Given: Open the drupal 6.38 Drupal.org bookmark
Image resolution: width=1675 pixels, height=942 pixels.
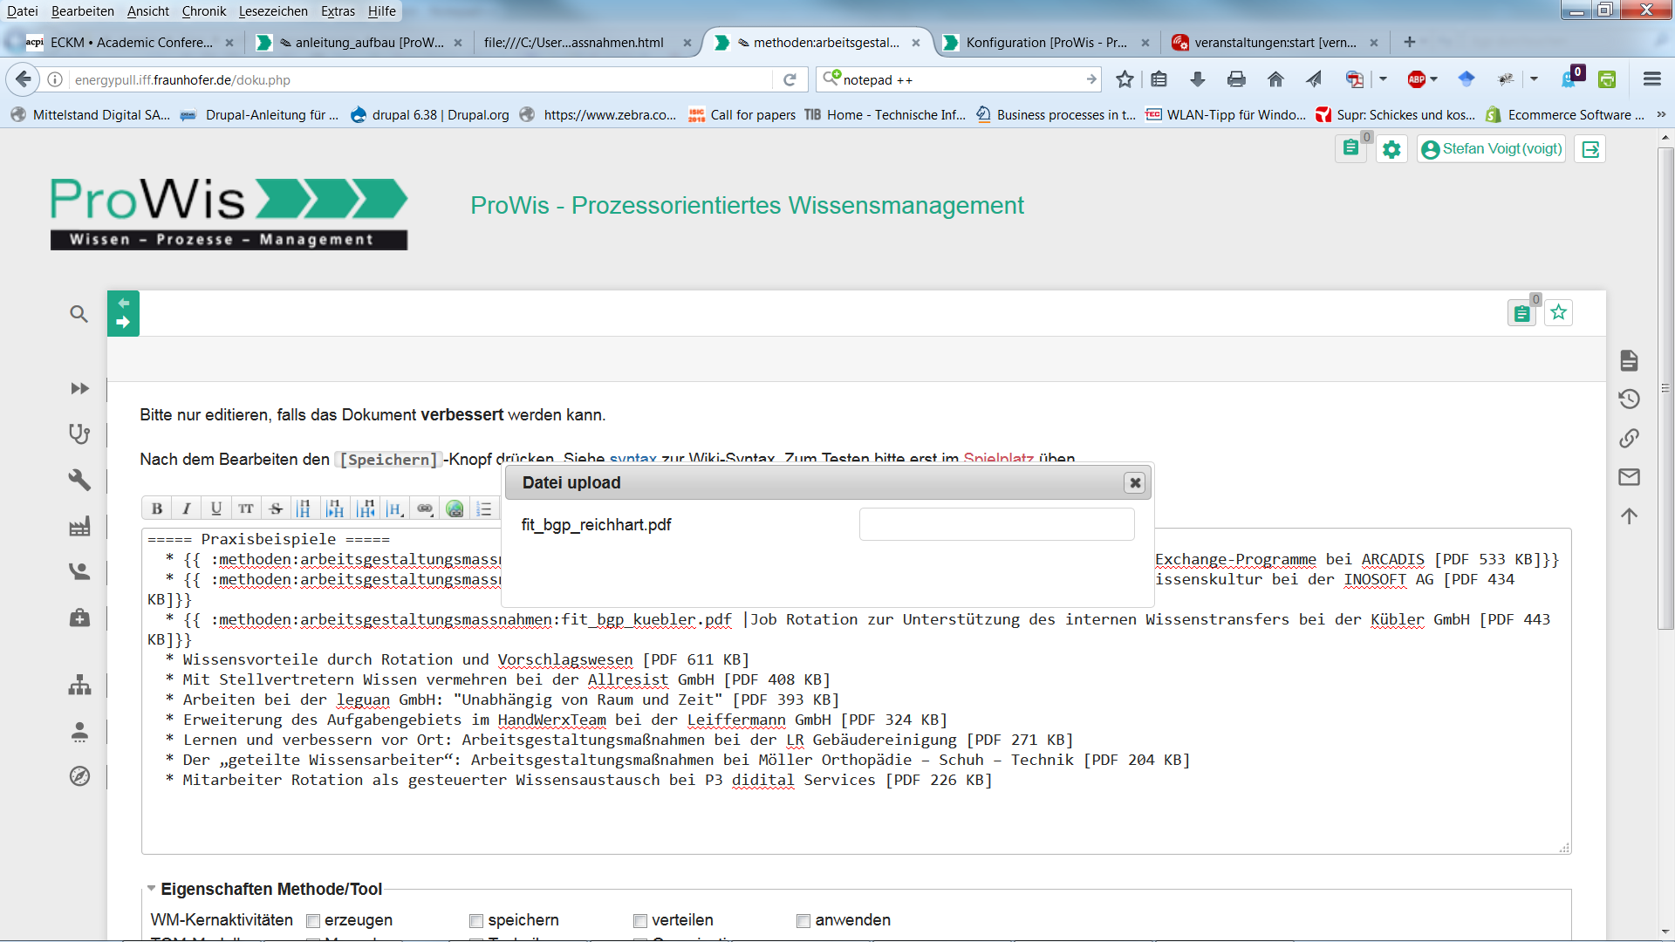Looking at the screenshot, I should (x=429, y=114).
